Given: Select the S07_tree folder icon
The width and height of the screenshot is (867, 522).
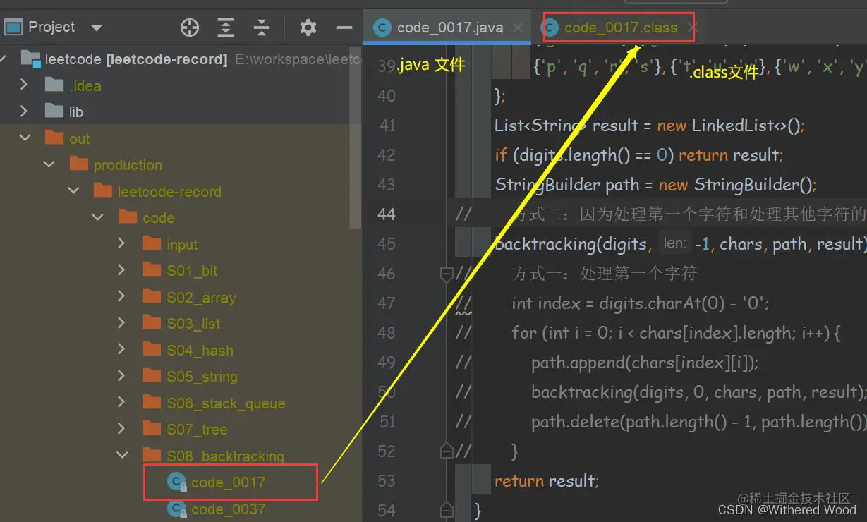Looking at the screenshot, I should [152, 429].
